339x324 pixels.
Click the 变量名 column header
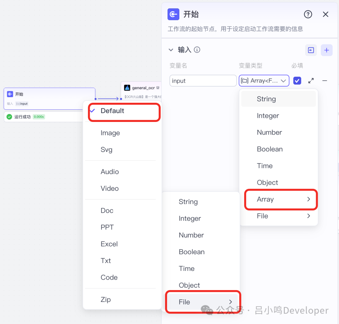[178, 65]
